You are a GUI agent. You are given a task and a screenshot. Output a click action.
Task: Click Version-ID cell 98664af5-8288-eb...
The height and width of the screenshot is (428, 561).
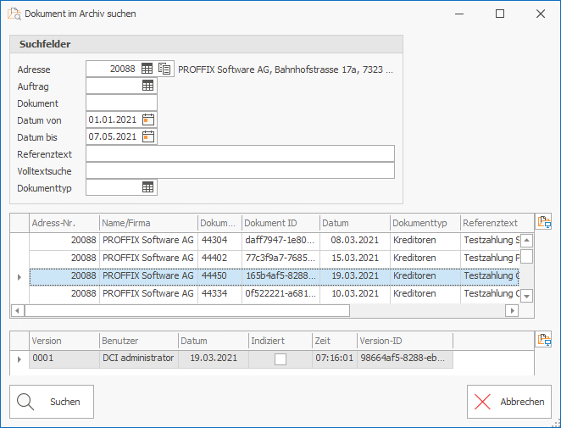click(405, 359)
